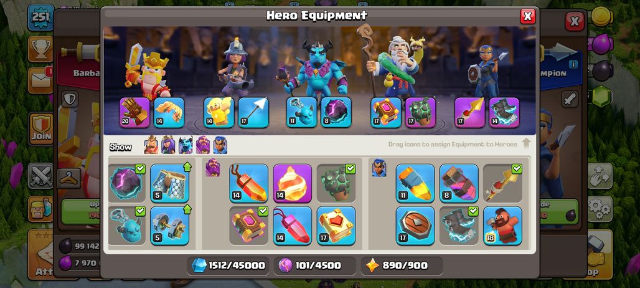Tap the Life Gem level 14 equipment
This screenshot has width=640, height=288.
point(292,226)
